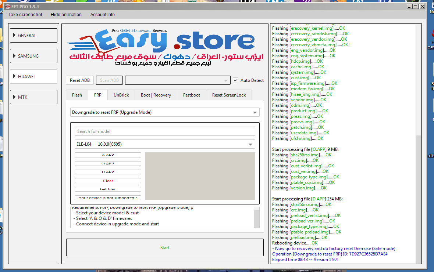
Task: Click 'Flashing [version.img].....OK' log line
Action: coord(299,188)
